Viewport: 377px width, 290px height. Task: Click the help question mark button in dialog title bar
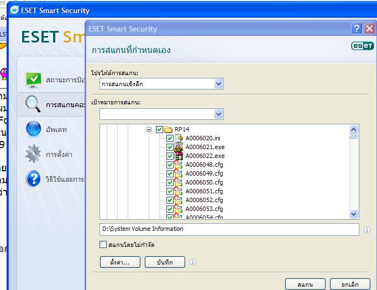[357, 29]
